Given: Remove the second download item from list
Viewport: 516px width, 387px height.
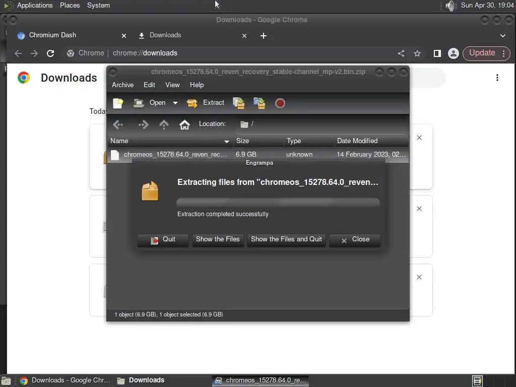Looking at the screenshot, I should point(419,209).
